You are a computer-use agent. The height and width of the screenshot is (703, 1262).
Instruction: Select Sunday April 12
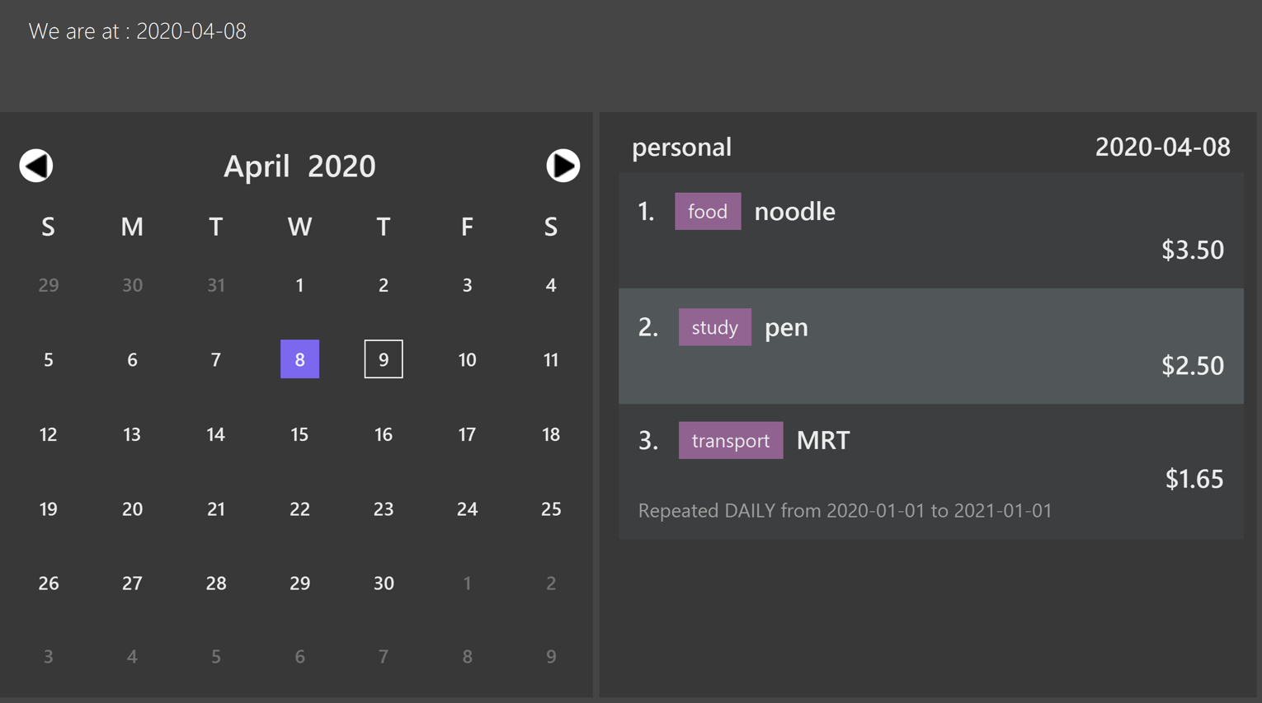49,434
